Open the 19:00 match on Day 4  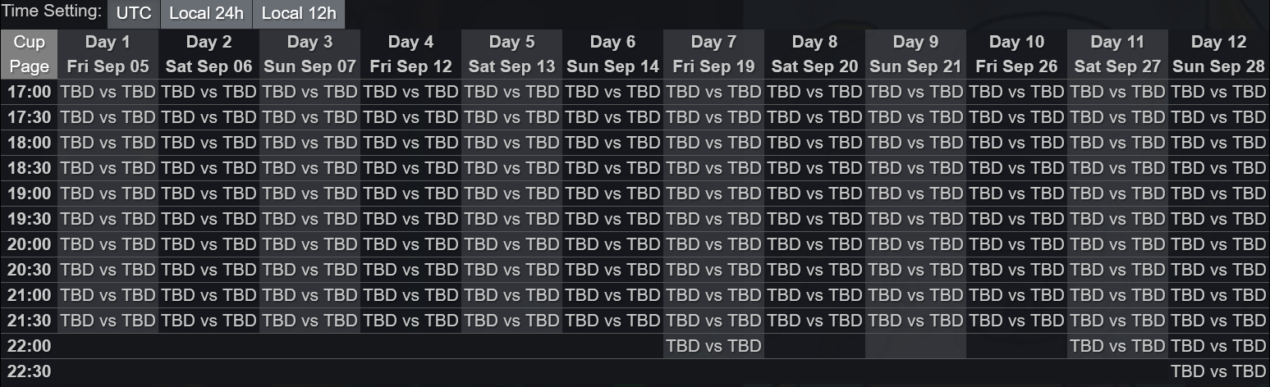(x=410, y=193)
